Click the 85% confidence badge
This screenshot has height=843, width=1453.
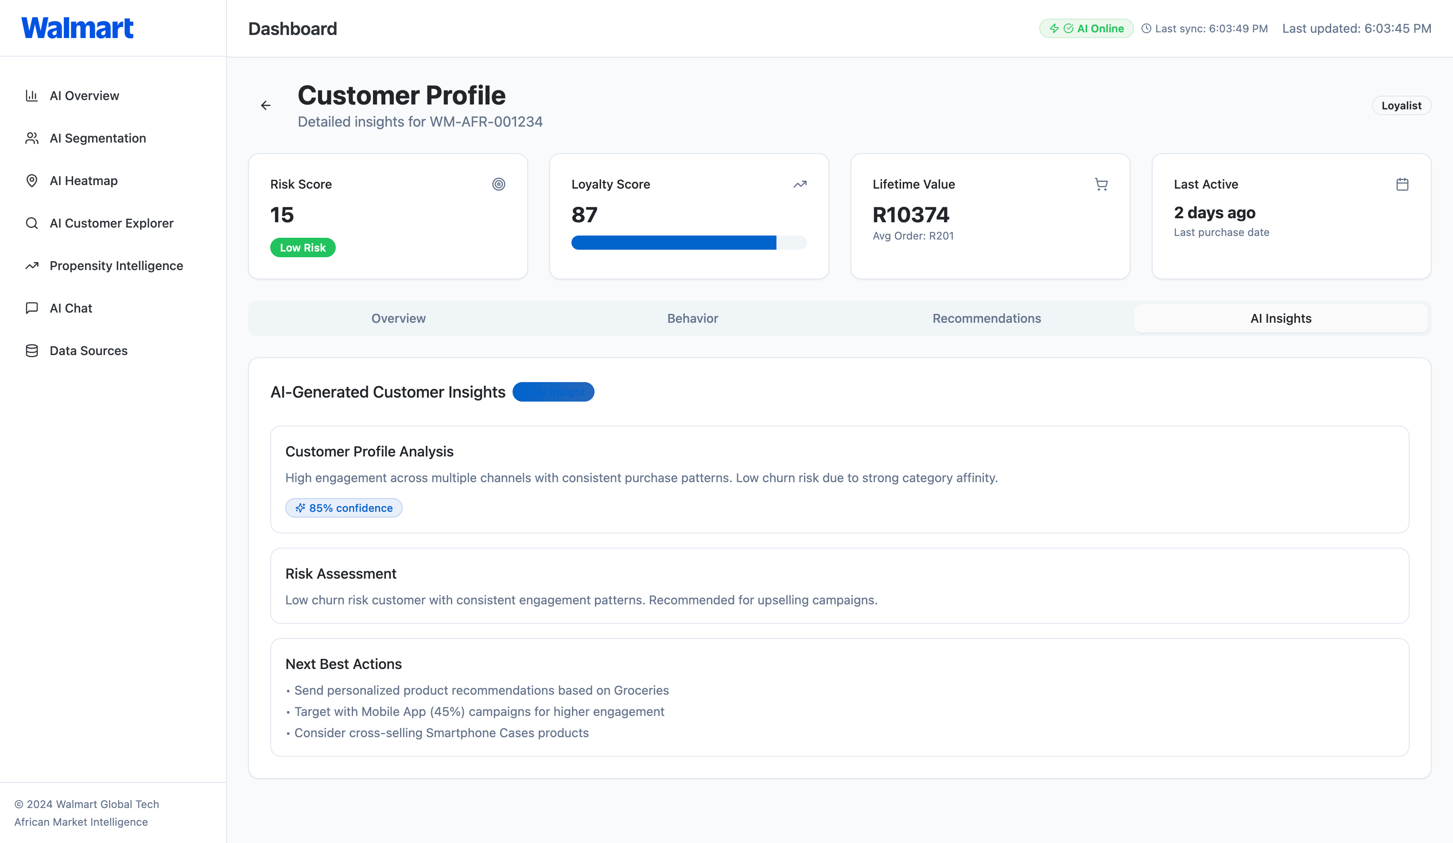[x=344, y=508]
